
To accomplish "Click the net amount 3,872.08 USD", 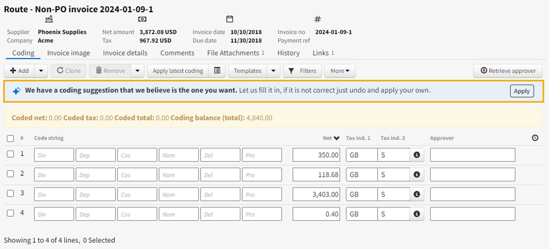I will (x=158, y=32).
